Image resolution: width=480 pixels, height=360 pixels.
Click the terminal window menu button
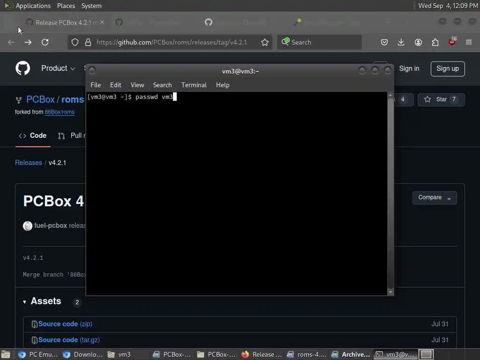(92, 71)
